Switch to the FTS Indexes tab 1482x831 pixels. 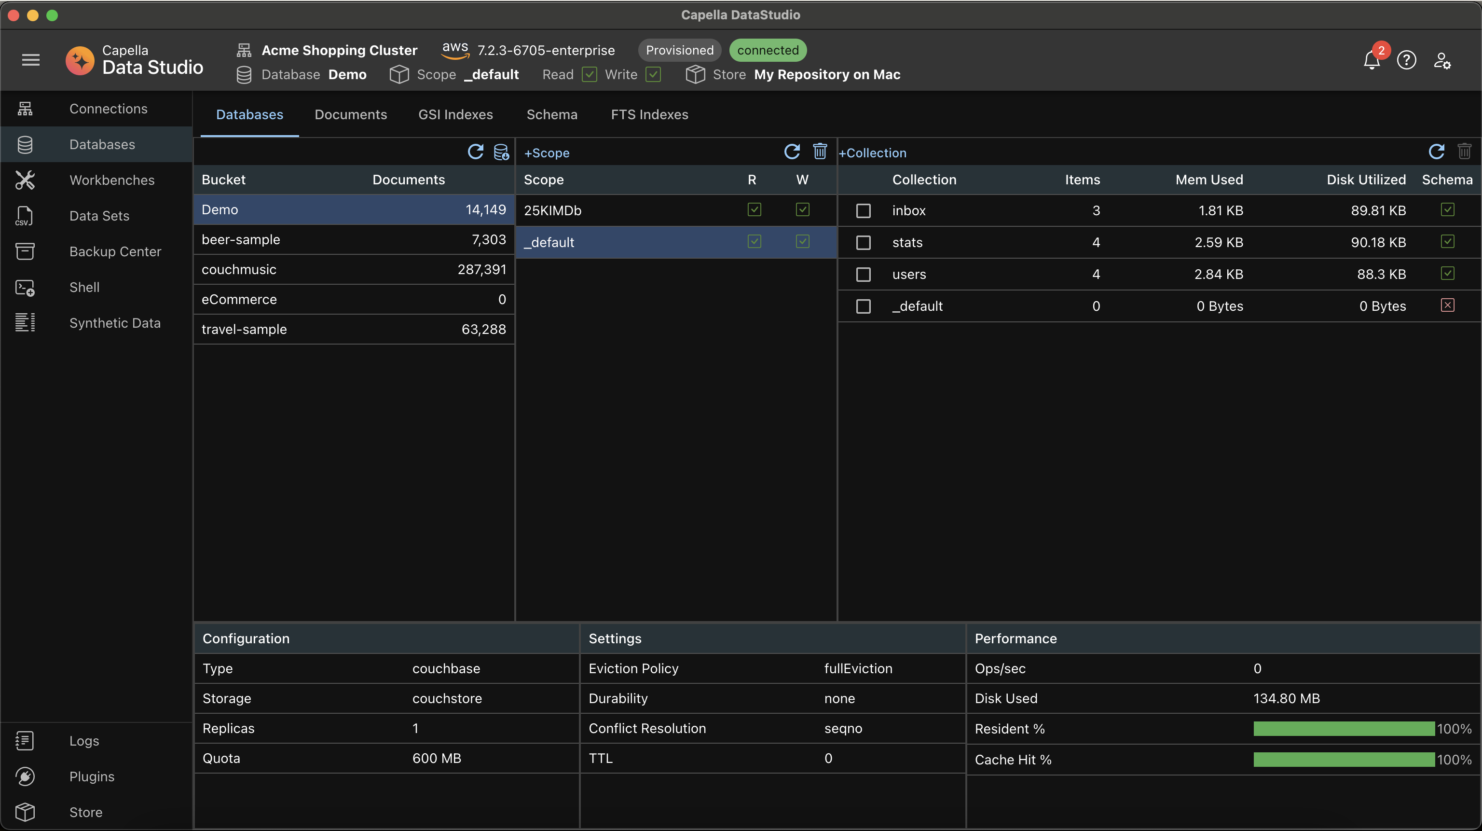pyautogui.click(x=649, y=114)
